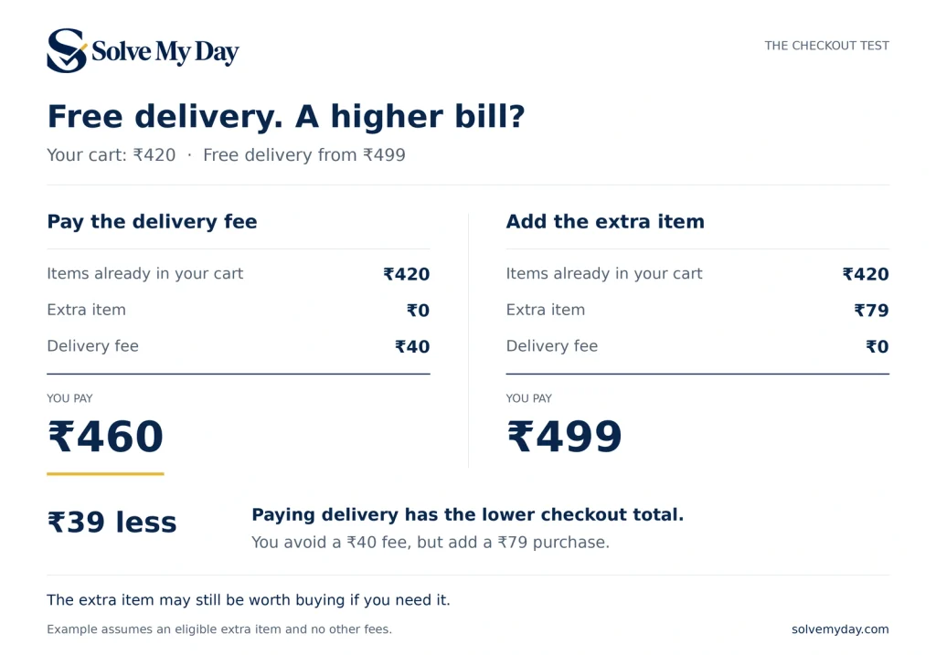This screenshot has height=655, width=936.
Task: Select 'Paying delivery has the lower checkout total'
Action: tap(467, 515)
